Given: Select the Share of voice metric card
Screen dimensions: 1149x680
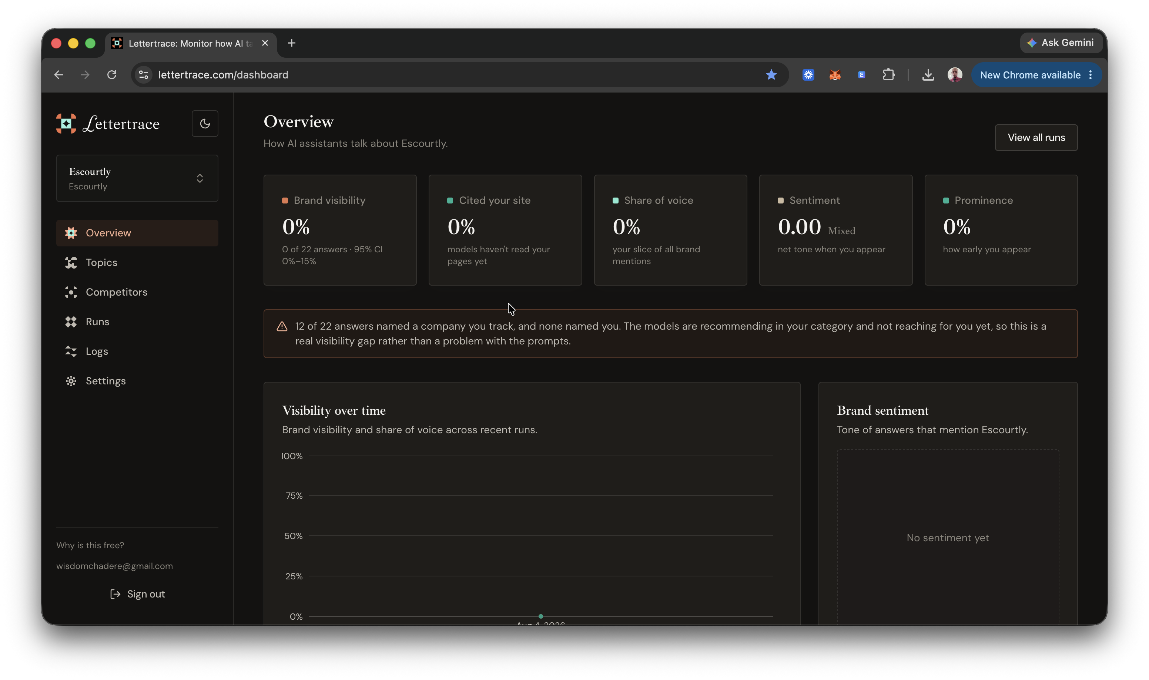Looking at the screenshot, I should [670, 230].
